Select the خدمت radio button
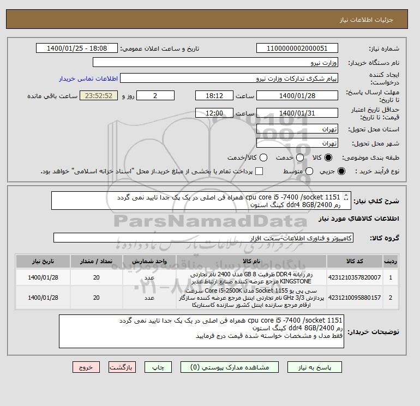Image resolution: width=420 pixels, height=406 pixels. pos(300,157)
